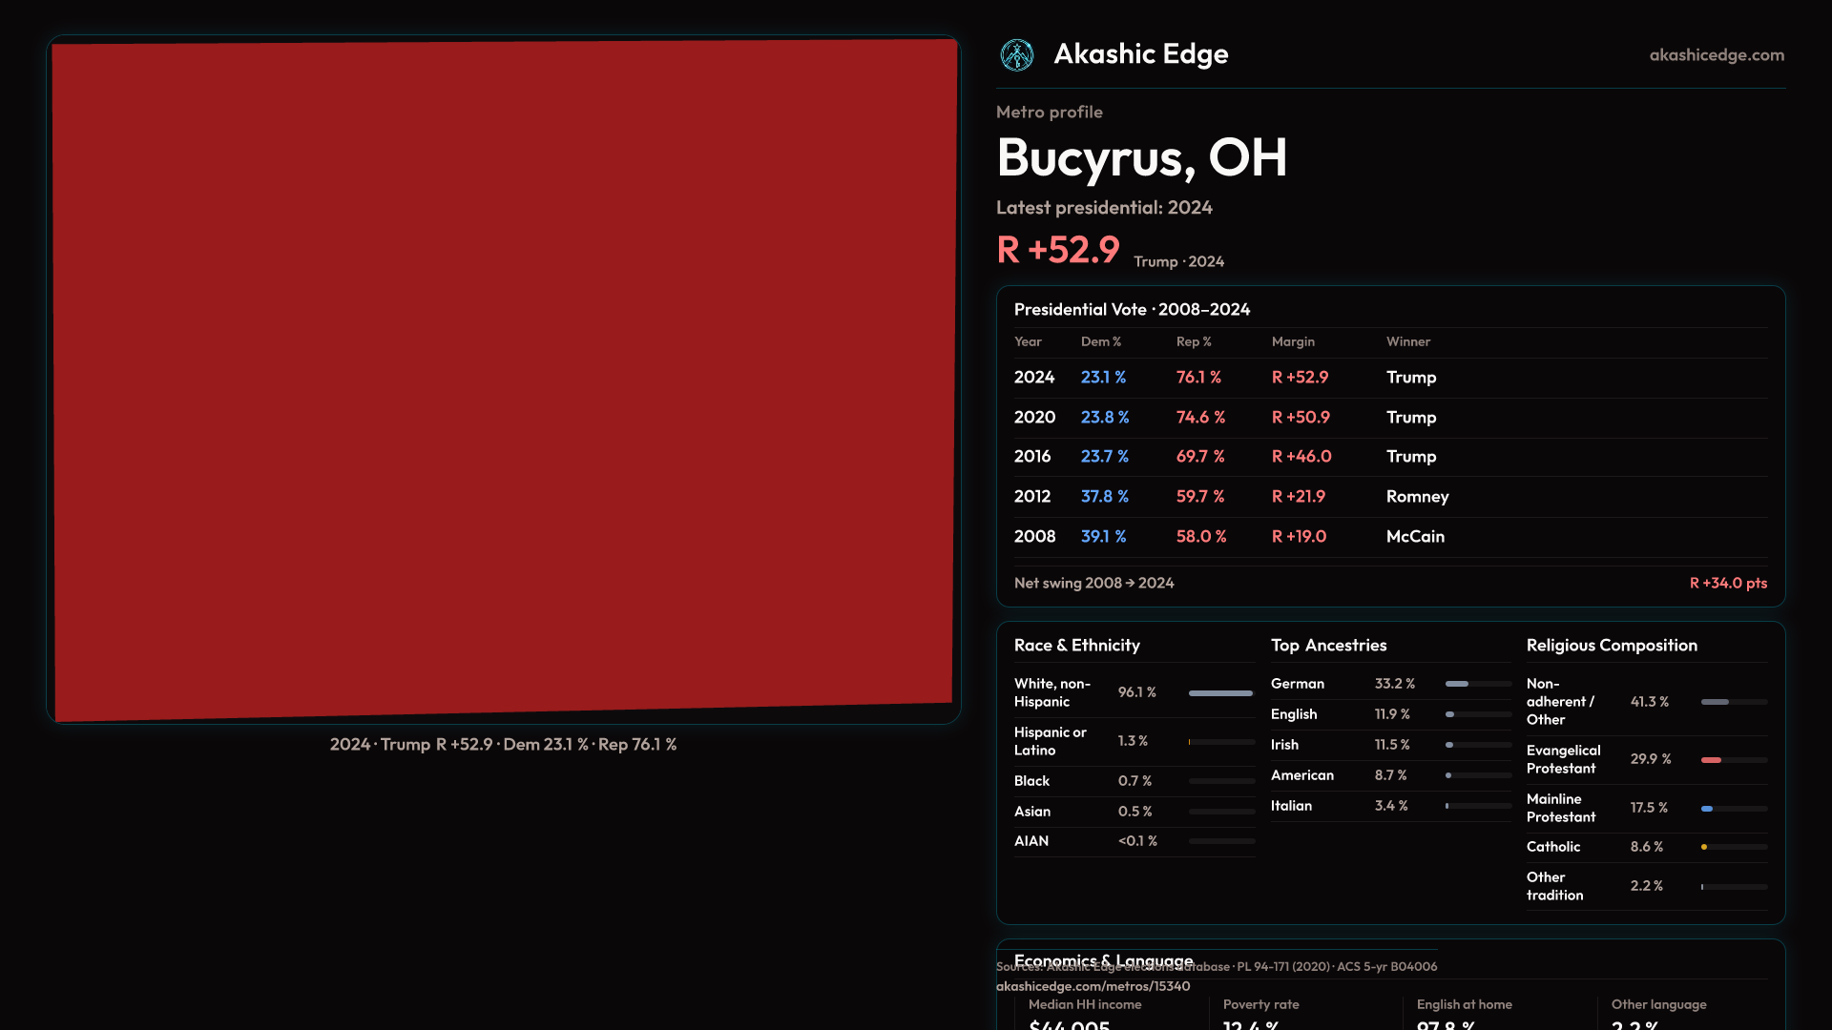Click the Akashic Edge logo icon
Image resolution: width=1832 pixels, height=1030 pixels.
click(x=1016, y=55)
